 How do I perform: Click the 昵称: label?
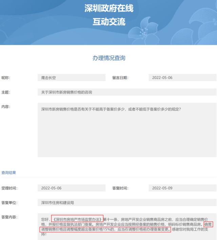click(x=6, y=78)
